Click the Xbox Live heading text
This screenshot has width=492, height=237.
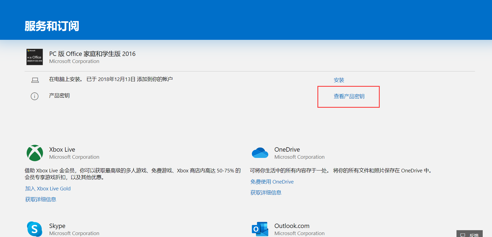tap(62, 149)
